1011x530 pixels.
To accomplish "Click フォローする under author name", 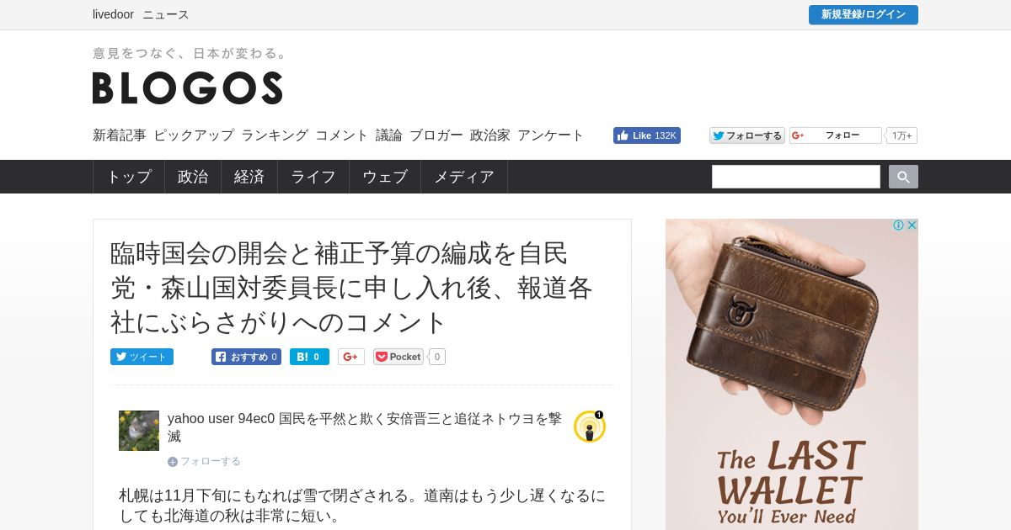I will pyautogui.click(x=205, y=461).
